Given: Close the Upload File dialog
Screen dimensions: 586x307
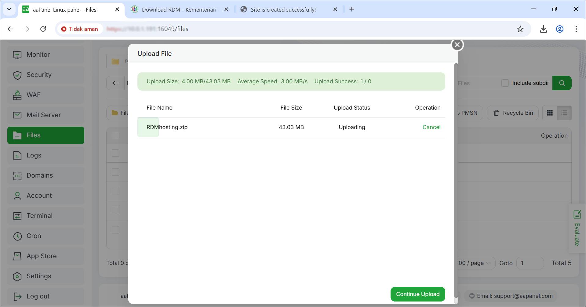Looking at the screenshot, I should 457,45.
